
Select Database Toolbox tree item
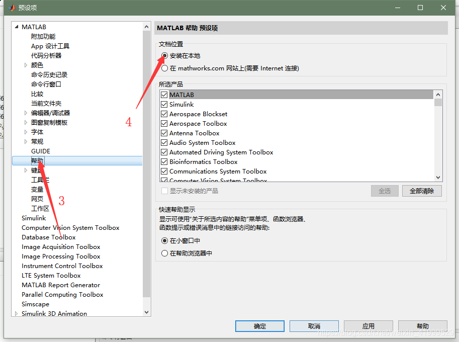[x=49, y=237]
